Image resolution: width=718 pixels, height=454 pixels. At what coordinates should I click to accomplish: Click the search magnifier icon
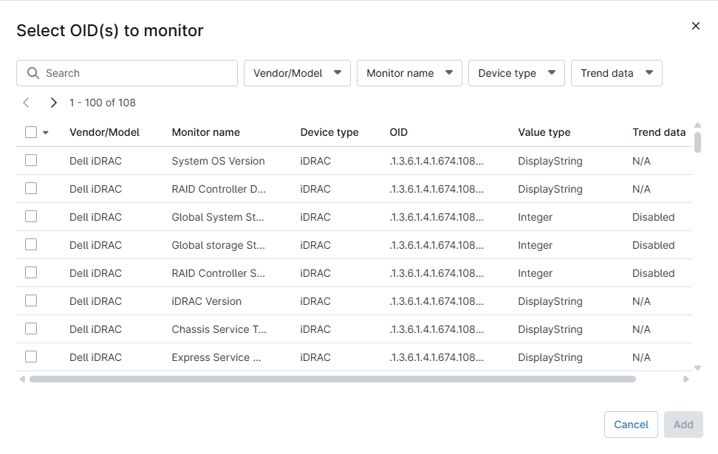pyautogui.click(x=33, y=73)
